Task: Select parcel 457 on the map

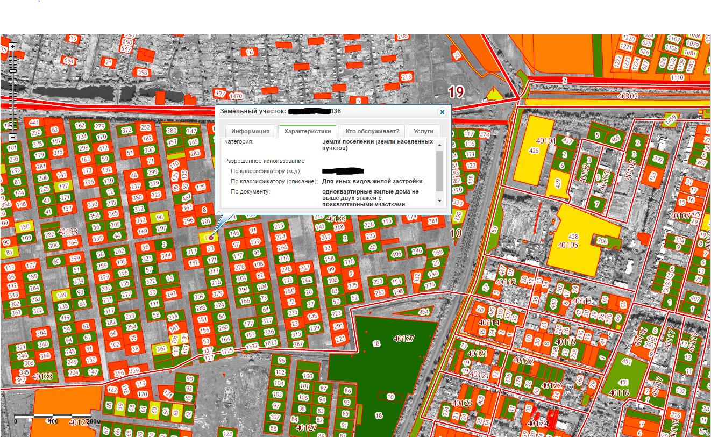Action: 567,141
